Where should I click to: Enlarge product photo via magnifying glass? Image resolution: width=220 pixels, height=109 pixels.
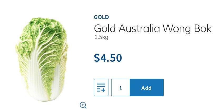83,105
